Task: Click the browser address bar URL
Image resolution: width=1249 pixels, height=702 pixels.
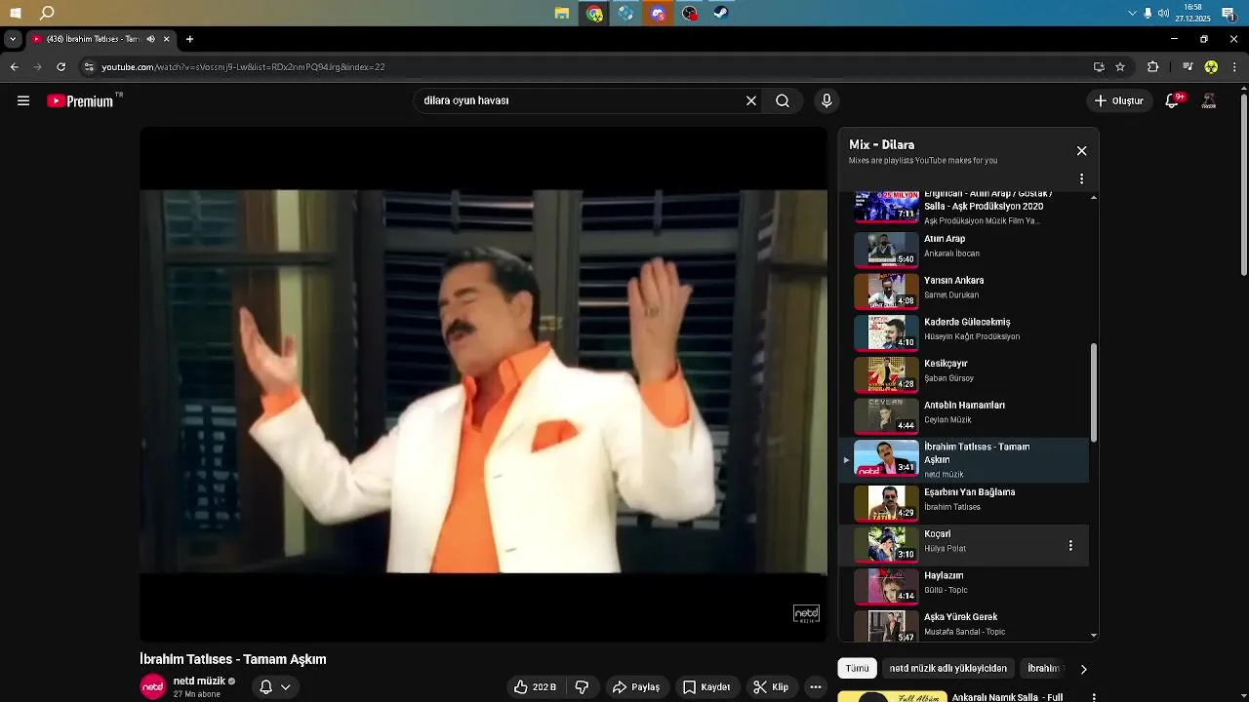Action: pos(244,67)
